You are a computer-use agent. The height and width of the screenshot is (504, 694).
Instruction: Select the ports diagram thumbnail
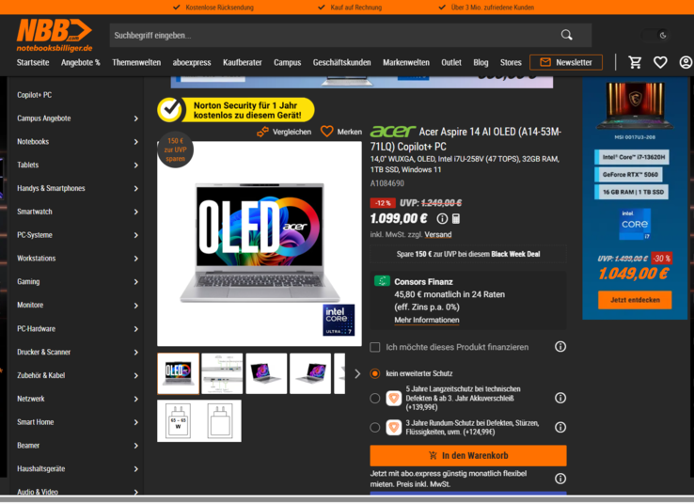click(222, 373)
